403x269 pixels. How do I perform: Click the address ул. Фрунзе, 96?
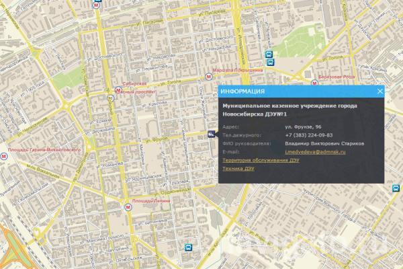[x=302, y=126]
